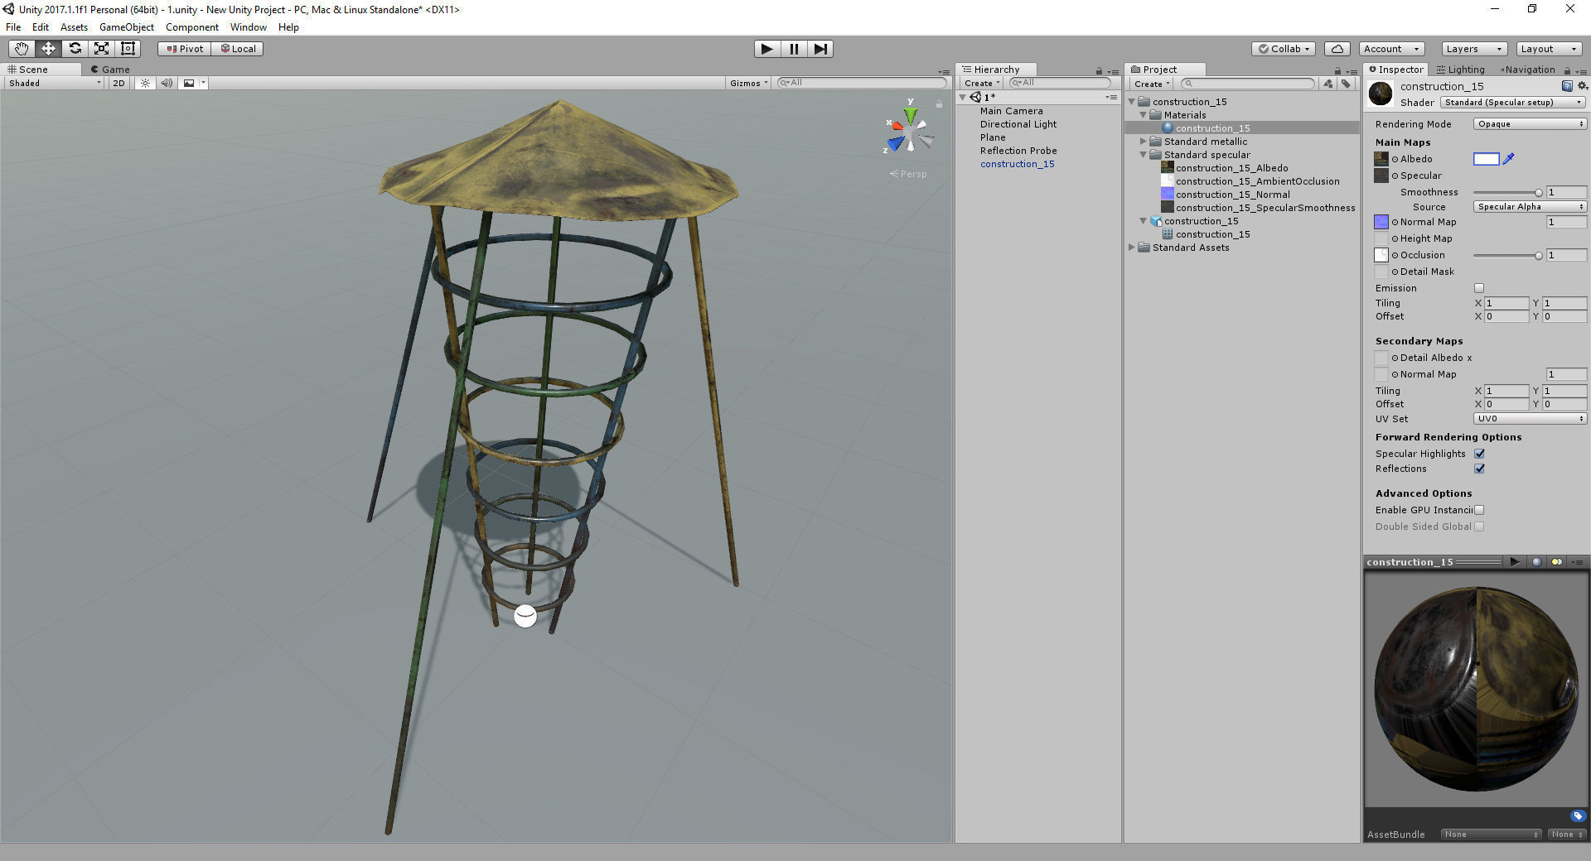Toggle scene effects image icon

tap(189, 83)
